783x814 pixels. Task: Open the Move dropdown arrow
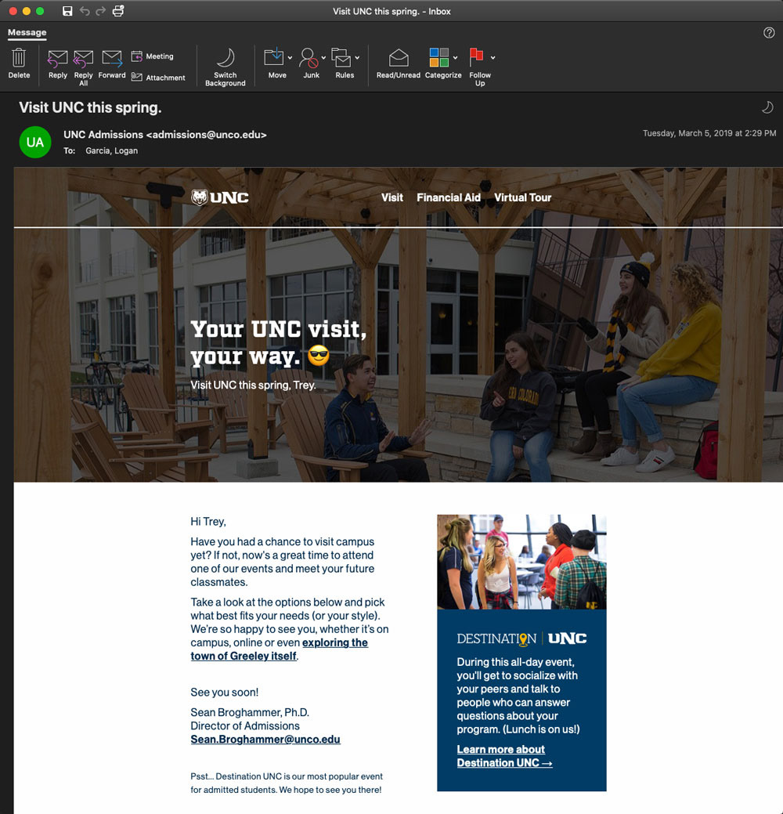tap(290, 58)
